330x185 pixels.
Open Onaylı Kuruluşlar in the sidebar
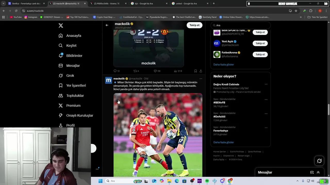coord(76,116)
